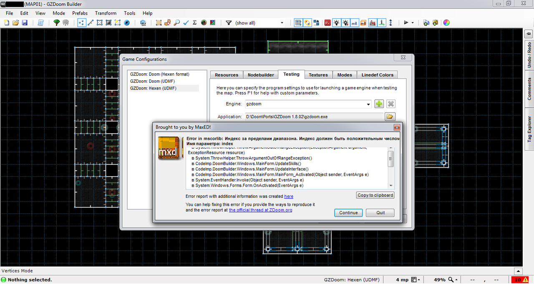
Task: Switch to Sectors mode toolbar icon
Action: (x=100, y=23)
